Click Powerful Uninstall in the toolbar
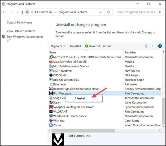Screen dimensions: 166x146 pyautogui.click(x=98, y=46)
